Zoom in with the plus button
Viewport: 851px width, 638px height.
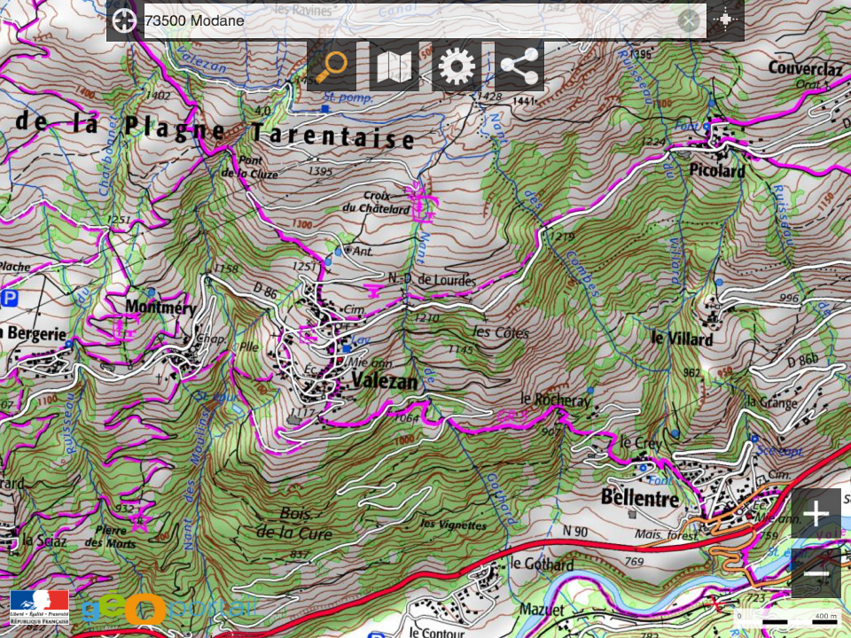pyautogui.click(x=816, y=513)
